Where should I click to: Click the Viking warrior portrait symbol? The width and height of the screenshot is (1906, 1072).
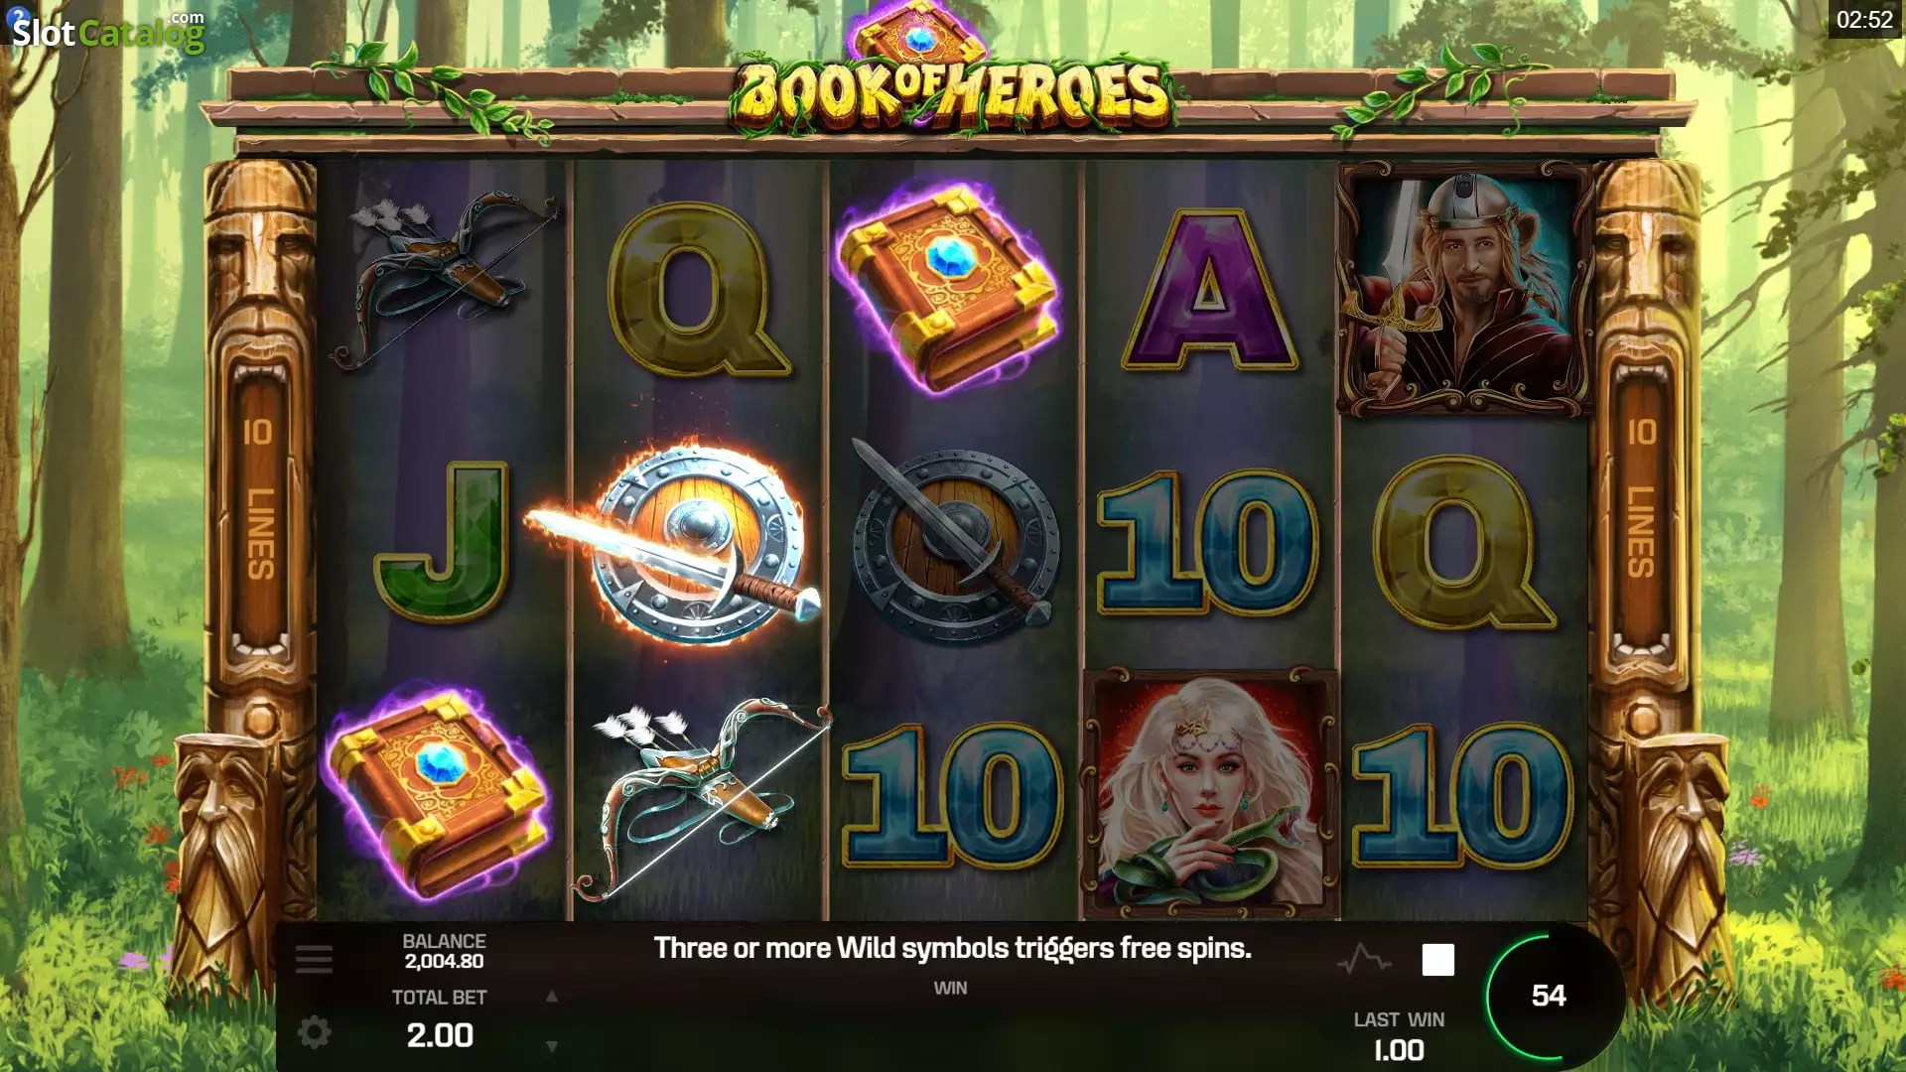1462,289
